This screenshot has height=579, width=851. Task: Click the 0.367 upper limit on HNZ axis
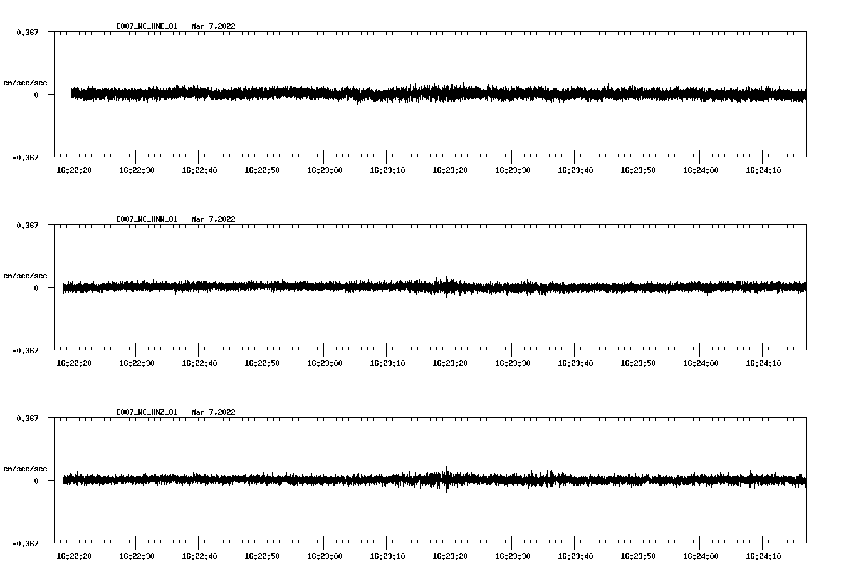pos(27,418)
